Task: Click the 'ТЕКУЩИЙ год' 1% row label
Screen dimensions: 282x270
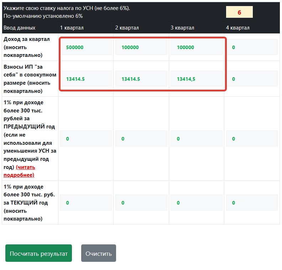Action: pyautogui.click(x=29, y=202)
